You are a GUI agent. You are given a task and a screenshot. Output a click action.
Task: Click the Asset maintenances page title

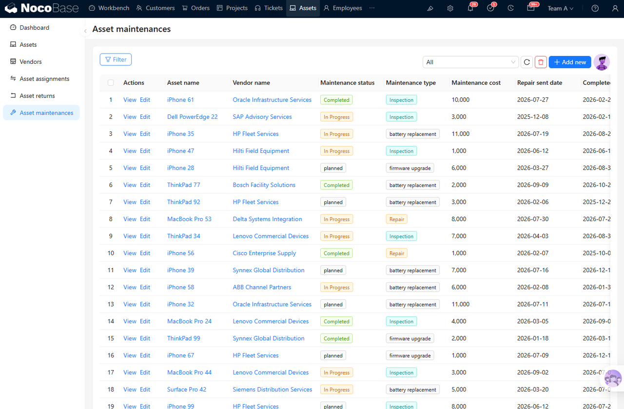[x=132, y=29]
